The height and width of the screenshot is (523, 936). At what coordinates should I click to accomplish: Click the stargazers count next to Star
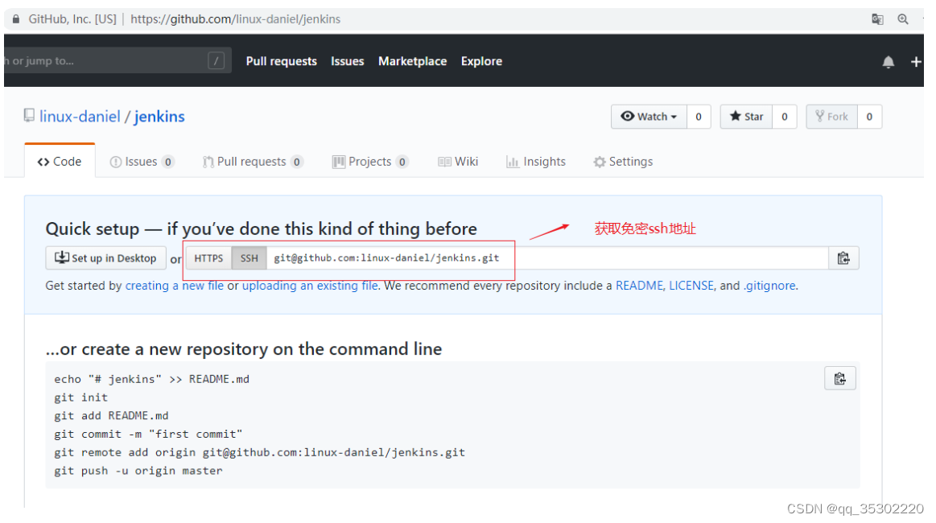point(785,117)
